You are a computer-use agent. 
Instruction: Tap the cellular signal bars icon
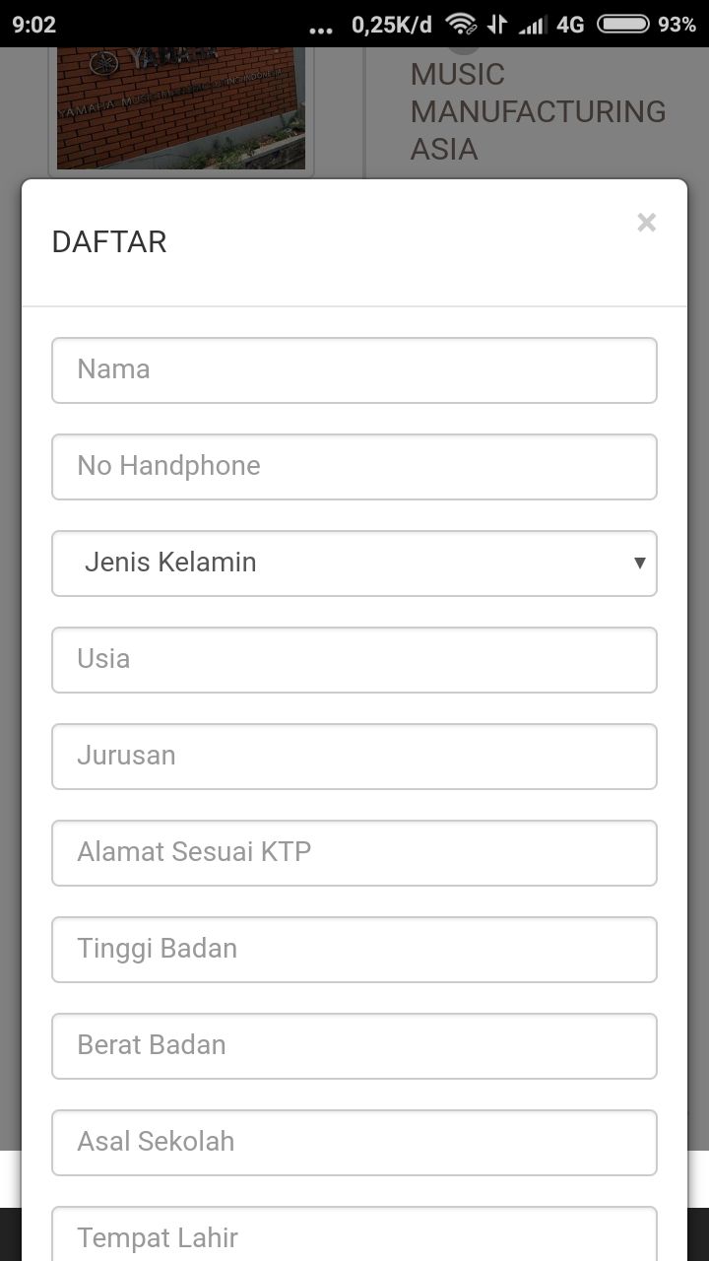click(x=533, y=25)
